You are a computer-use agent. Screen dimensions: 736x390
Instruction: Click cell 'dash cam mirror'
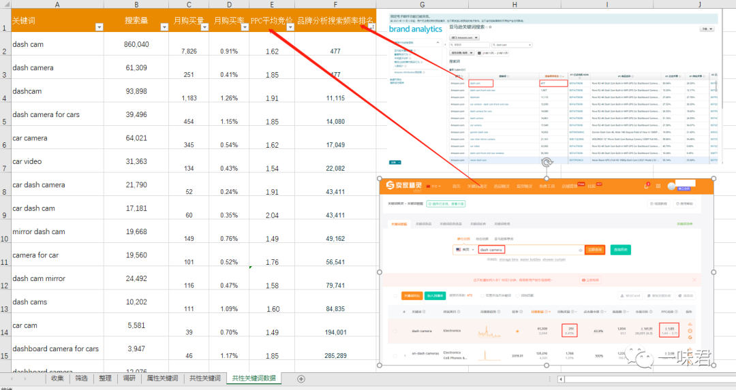point(57,278)
